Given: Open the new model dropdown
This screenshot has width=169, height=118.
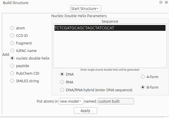Looking at the screenshot, I should pos(71,101).
